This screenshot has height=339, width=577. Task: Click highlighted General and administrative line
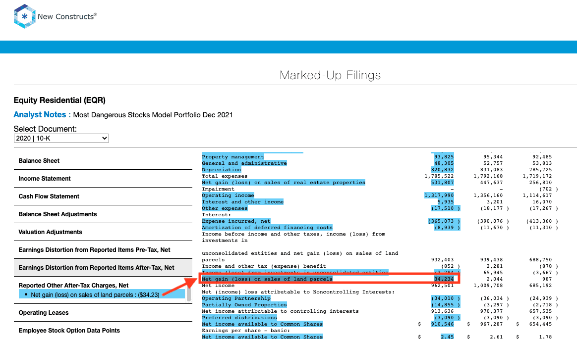pos(244,163)
